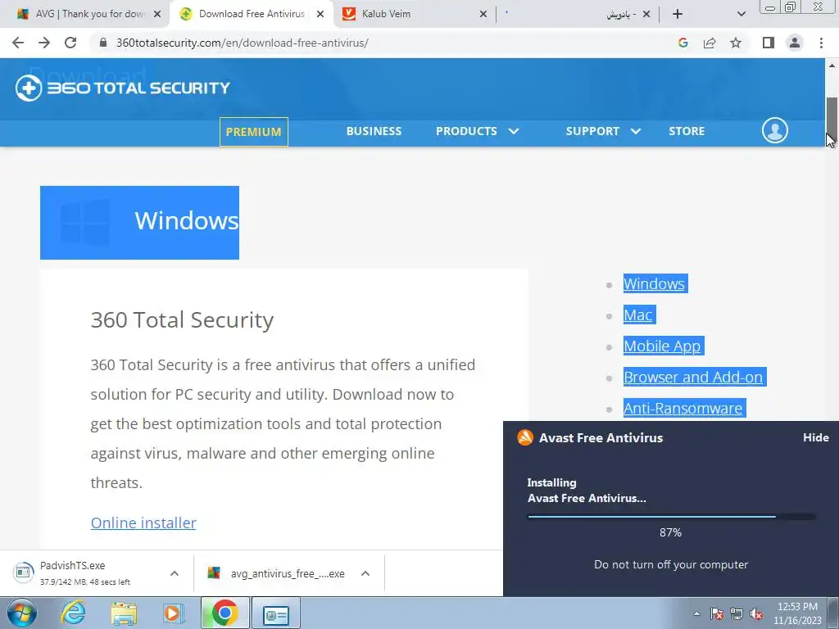Open the installer window taskbar button
This screenshot has height=629, width=839.
pos(275,613)
